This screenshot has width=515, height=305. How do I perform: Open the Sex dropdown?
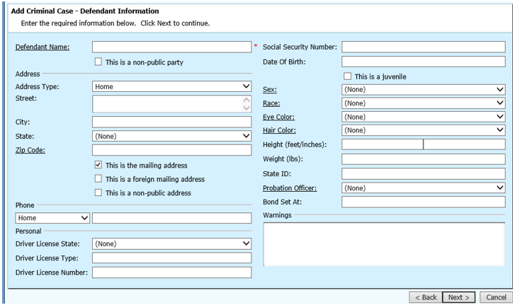click(423, 90)
